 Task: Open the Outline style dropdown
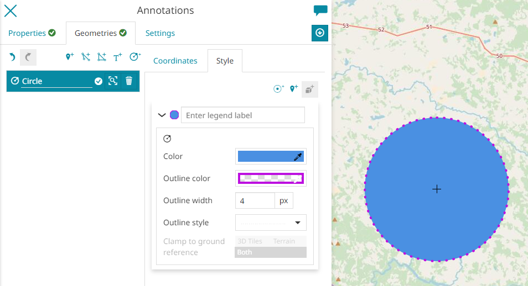click(x=271, y=223)
